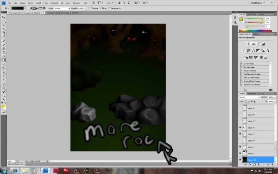The image size is (278, 174).
Task: Open the Filter menu
Action: 46,3
